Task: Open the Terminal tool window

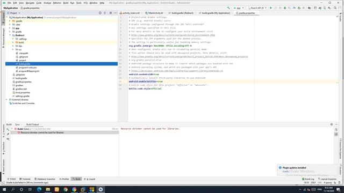Action: (25, 179)
